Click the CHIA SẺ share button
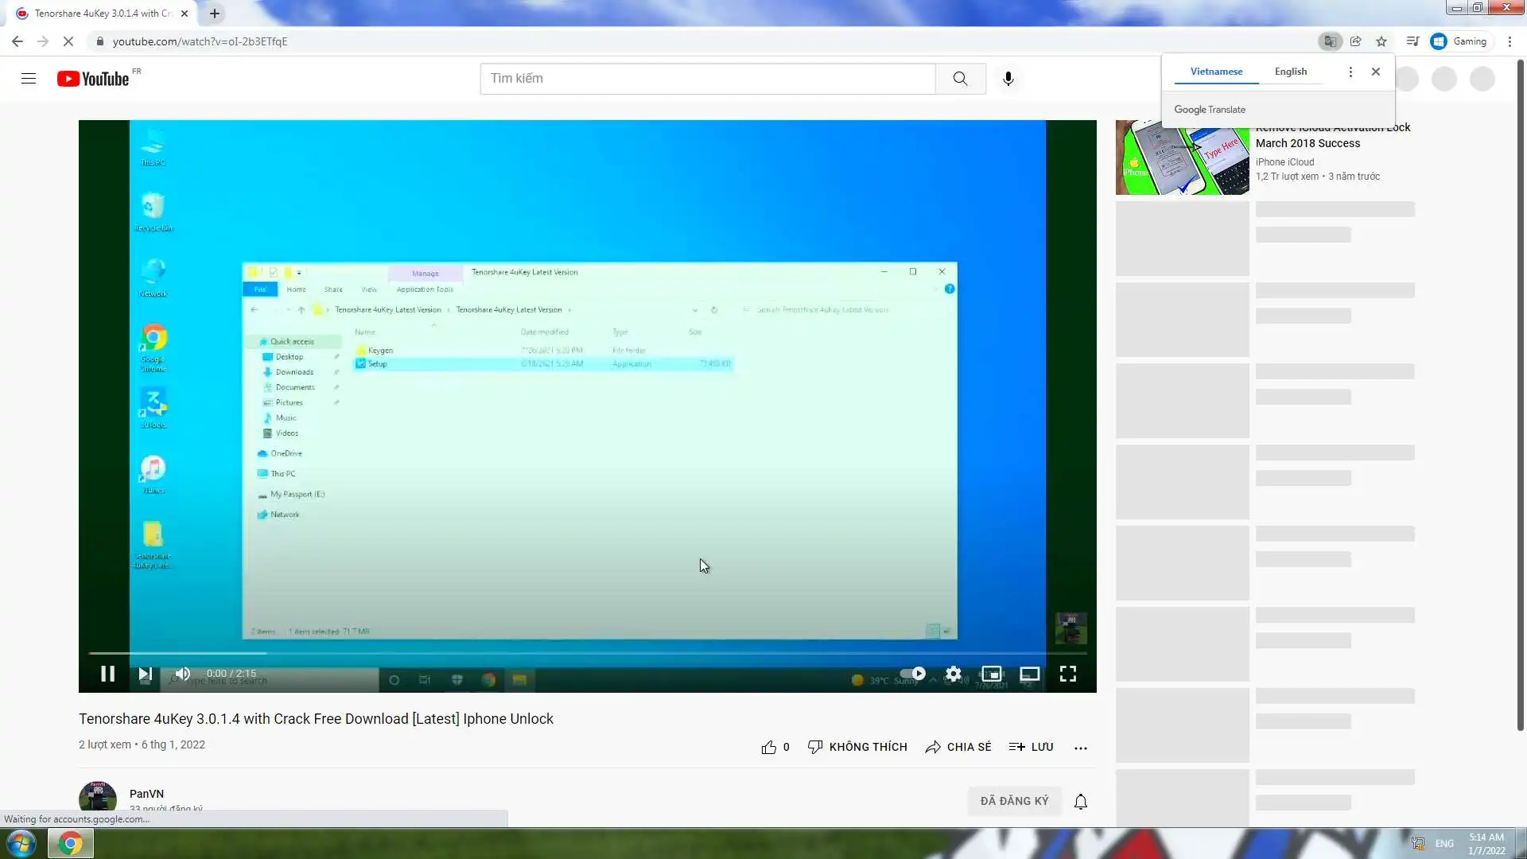The height and width of the screenshot is (859, 1527). 958,748
